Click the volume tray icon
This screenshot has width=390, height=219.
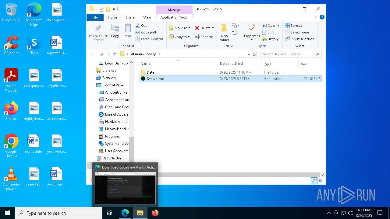(351, 213)
